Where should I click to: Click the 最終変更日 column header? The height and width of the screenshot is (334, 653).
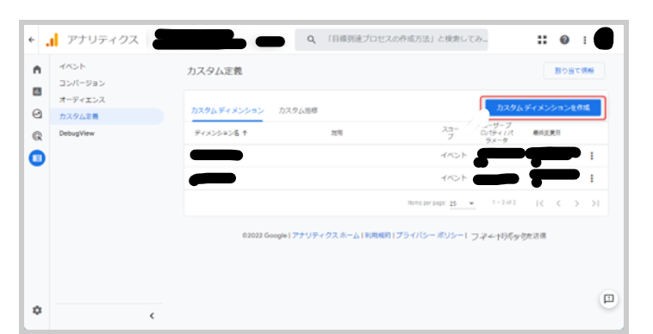point(546,133)
